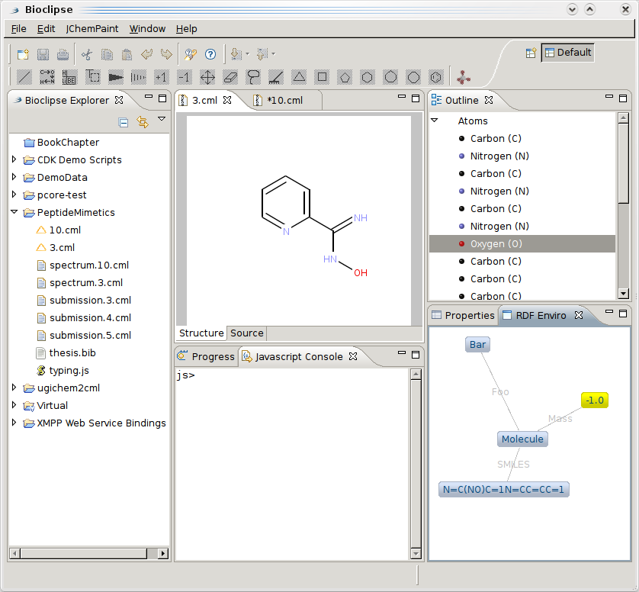Select the pentagon ring tool
The image size is (639, 592).
tap(345, 77)
